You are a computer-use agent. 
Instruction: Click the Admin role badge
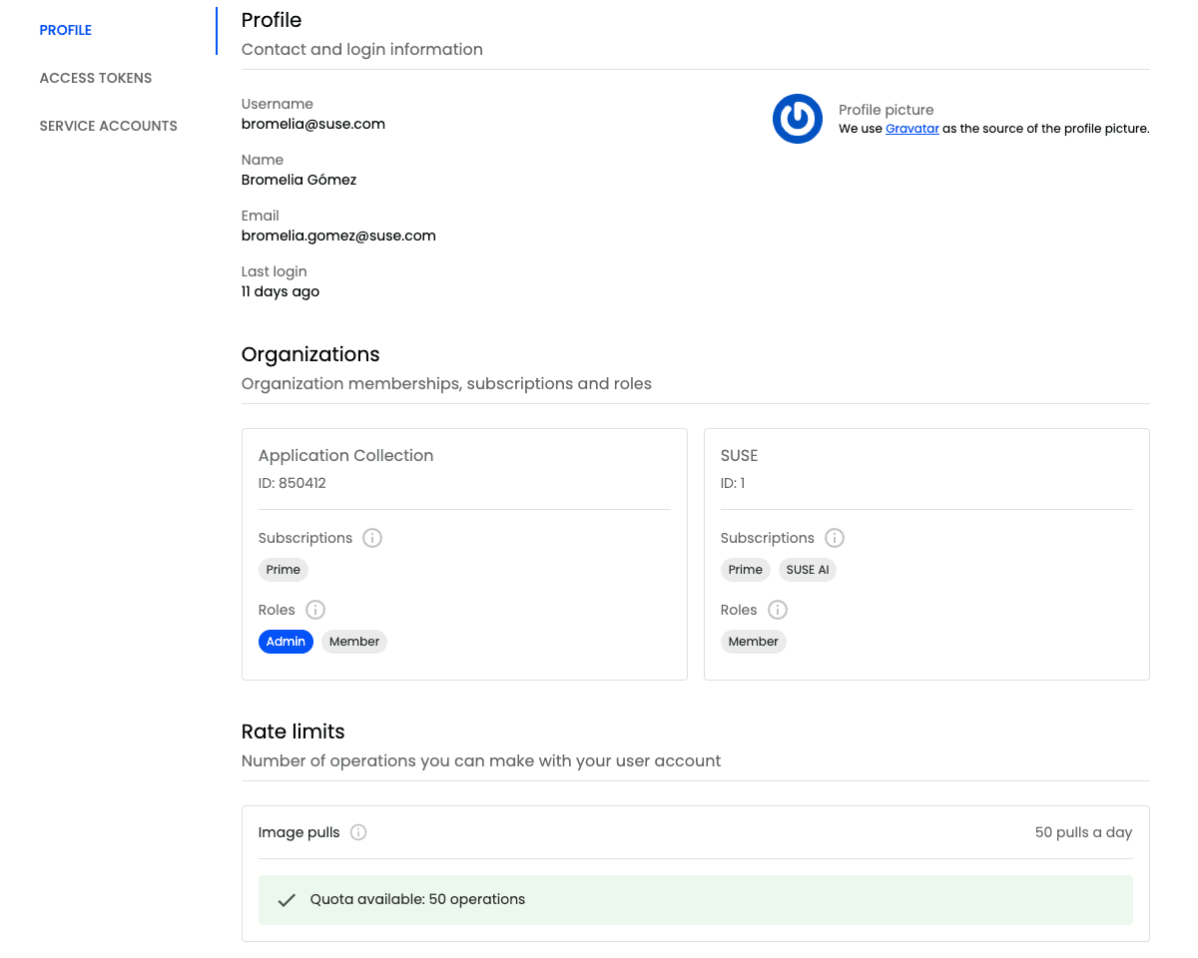286,642
